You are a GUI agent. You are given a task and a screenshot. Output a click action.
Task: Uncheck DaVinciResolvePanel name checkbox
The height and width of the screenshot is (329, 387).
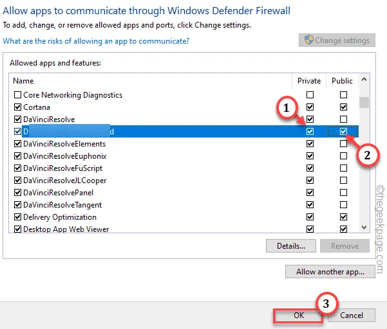[x=17, y=193]
